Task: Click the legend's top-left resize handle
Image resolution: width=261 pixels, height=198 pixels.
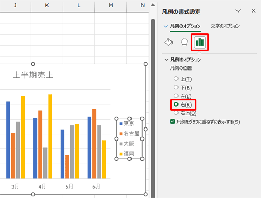Action: click(116, 119)
